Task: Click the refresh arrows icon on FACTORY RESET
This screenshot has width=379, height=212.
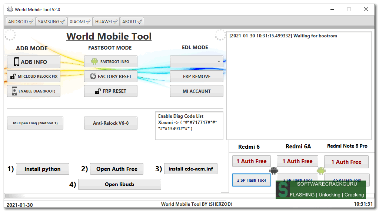Action: tap(93, 76)
